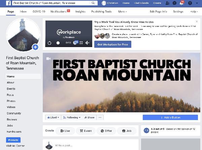Open account dropdown arrow in top bar

(x=197, y=3)
